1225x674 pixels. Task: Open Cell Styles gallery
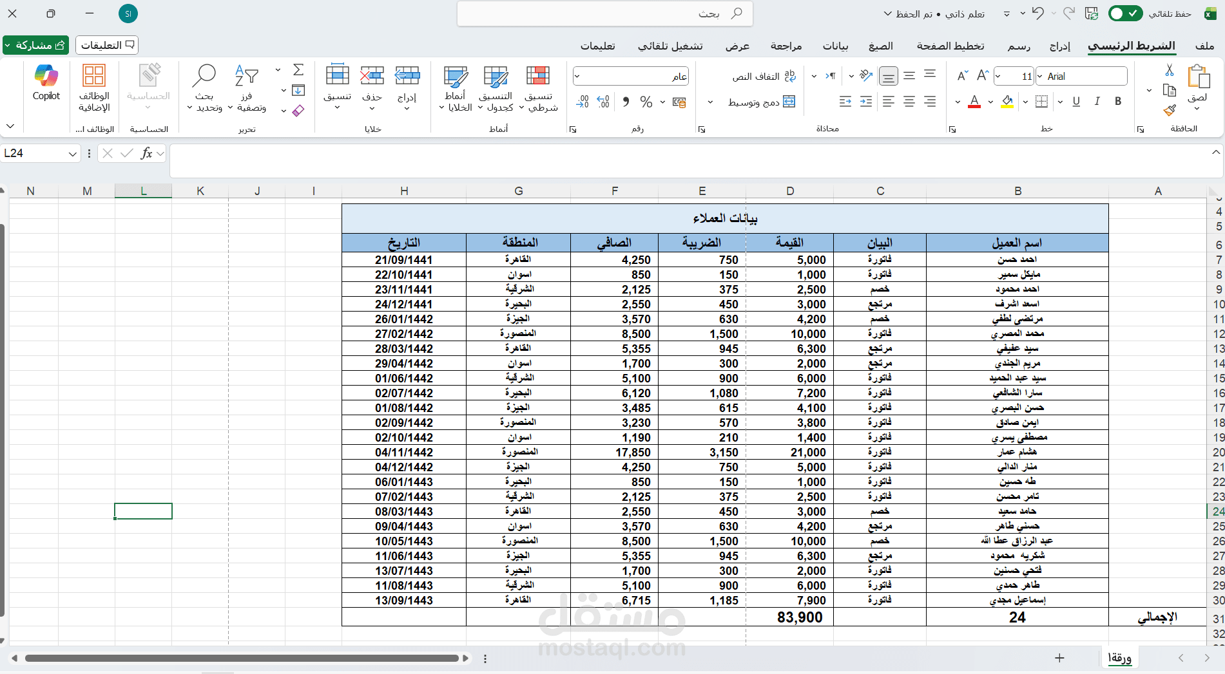(x=456, y=88)
